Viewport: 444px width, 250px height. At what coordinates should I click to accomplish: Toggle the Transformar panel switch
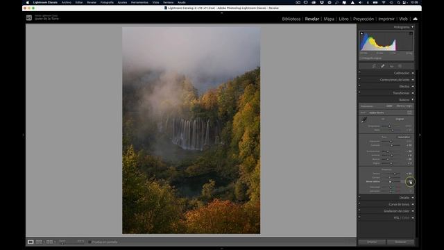pos(359,92)
